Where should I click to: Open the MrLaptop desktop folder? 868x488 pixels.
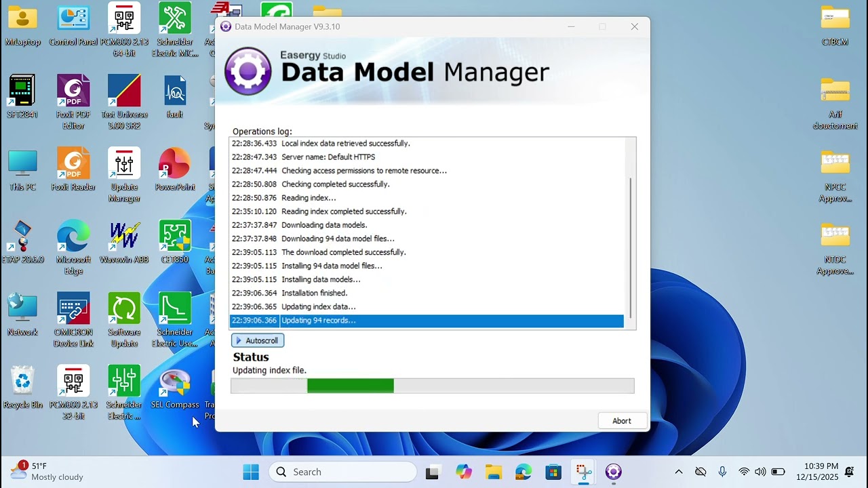coord(22,26)
